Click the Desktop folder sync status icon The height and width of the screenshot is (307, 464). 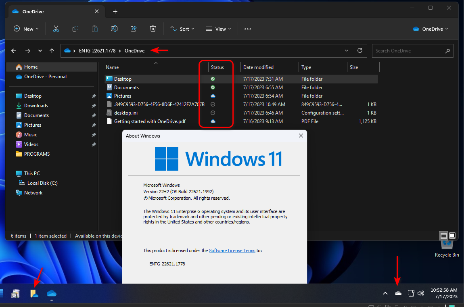point(213,79)
